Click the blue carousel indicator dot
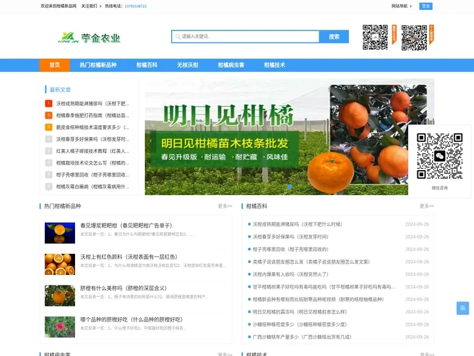Viewport: 474px width, 356px height. [x=289, y=187]
